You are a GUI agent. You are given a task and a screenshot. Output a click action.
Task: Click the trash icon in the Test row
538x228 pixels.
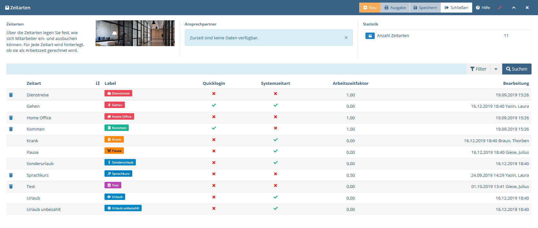[x=11, y=186]
